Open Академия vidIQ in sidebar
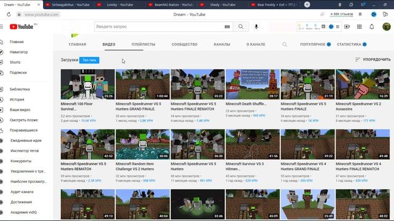This screenshot has width=394, height=221. [x=23, y=212]
